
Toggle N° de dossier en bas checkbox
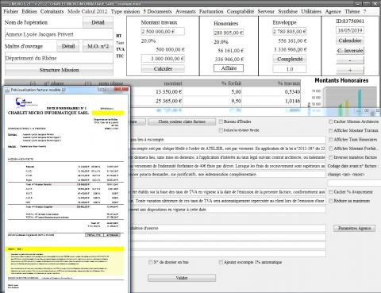coord(150,262)
